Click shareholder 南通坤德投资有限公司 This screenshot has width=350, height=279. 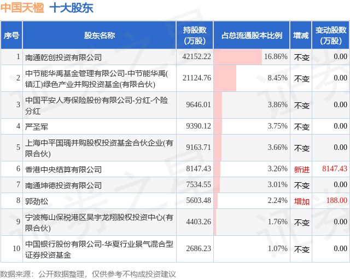(63, 185)
